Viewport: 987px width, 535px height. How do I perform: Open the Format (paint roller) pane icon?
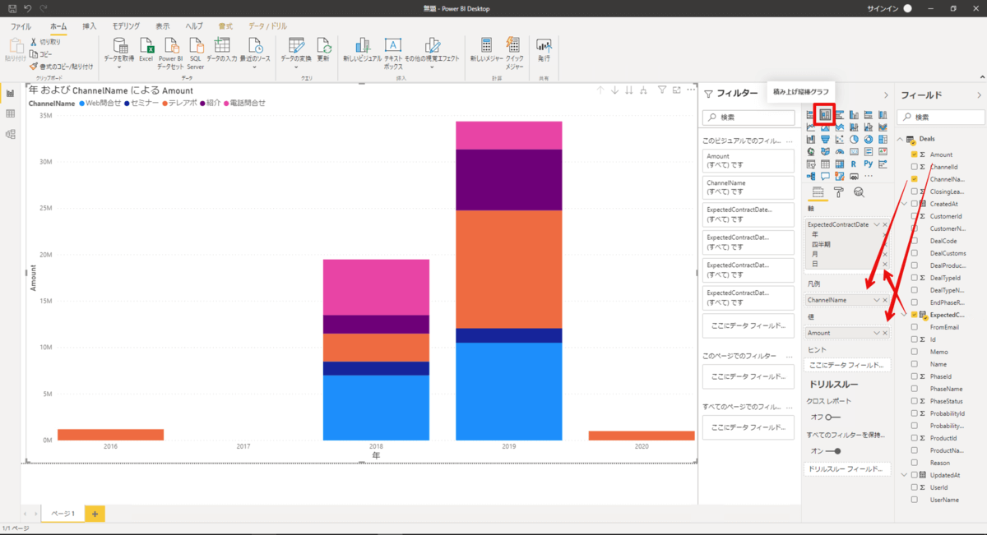838,192
